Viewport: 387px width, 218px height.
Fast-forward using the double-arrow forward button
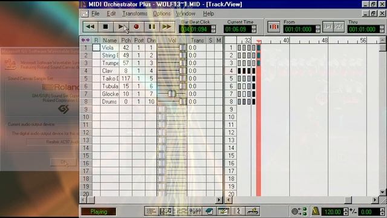167,27
